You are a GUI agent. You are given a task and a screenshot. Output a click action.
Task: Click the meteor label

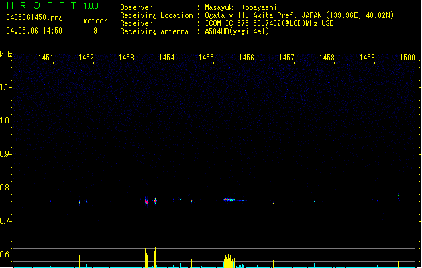95,21
